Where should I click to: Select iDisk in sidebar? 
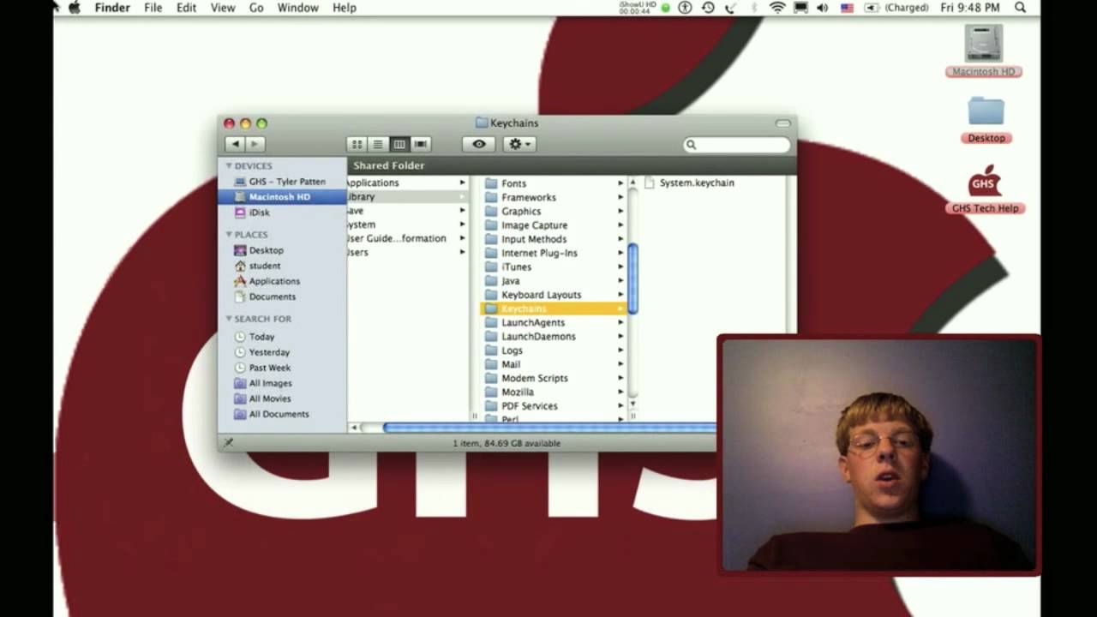[x=282, y=213]
